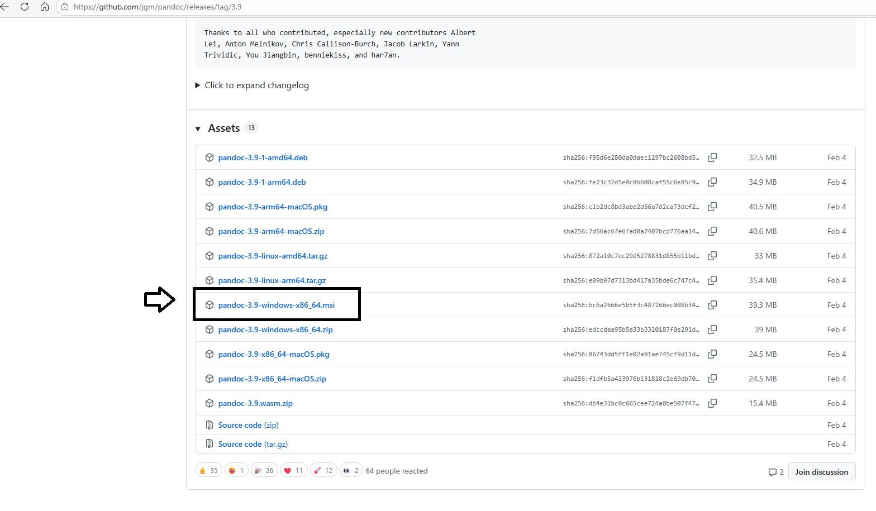Click the browser reload icon
Viewport: 876px width, 511px height.
pyautogui.click(x=25, y=7)
